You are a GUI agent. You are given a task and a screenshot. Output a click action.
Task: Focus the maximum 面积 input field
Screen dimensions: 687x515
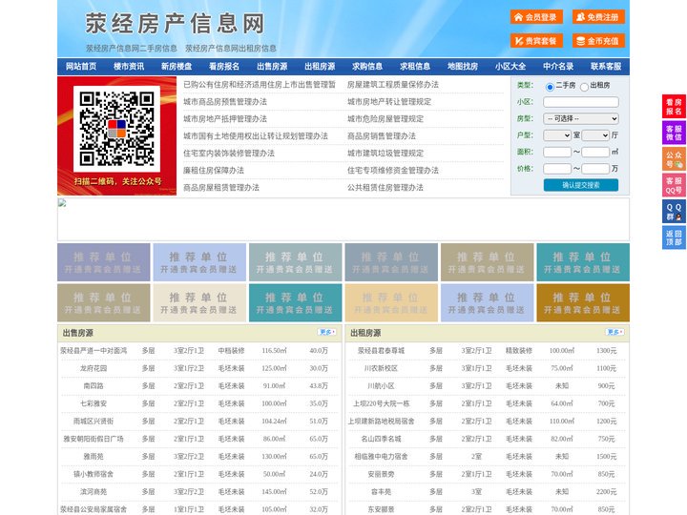[x=595, y=152]
